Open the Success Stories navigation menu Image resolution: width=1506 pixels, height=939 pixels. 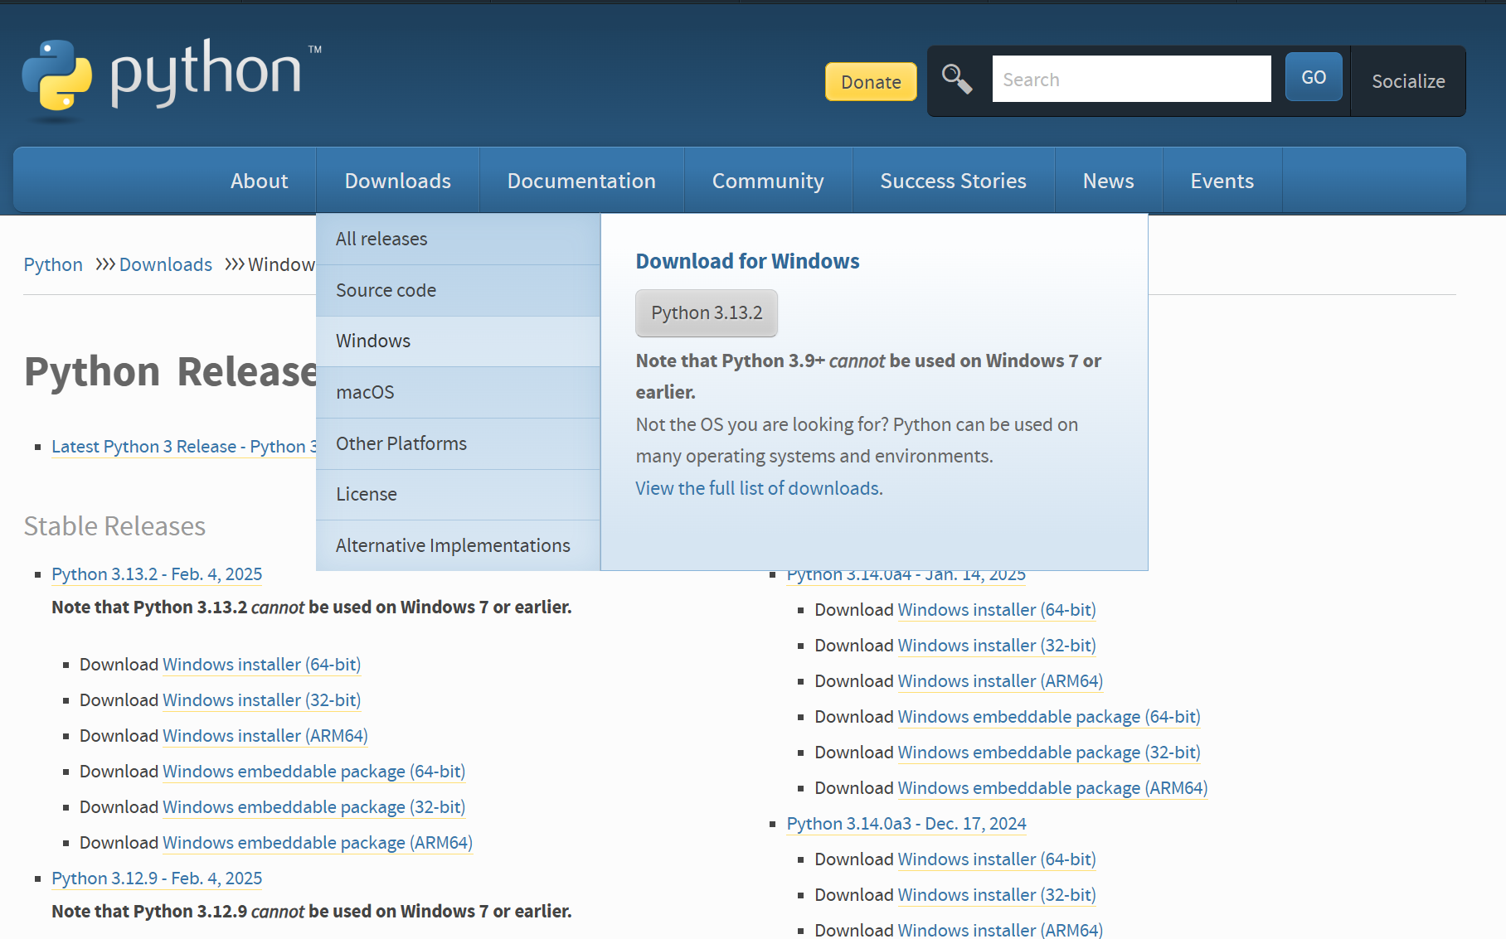(x=953, y=181)
